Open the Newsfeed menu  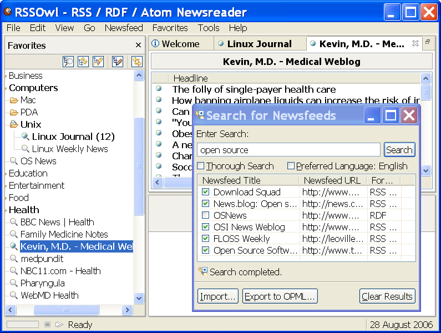124,28
